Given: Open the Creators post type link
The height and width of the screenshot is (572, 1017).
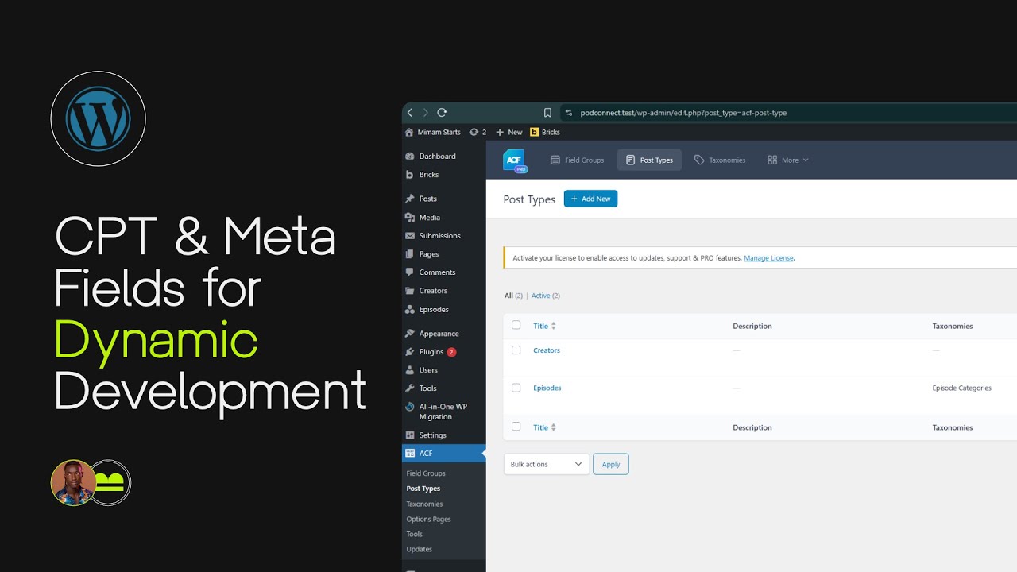Looking at the screenshot, I should pos(547,350).
